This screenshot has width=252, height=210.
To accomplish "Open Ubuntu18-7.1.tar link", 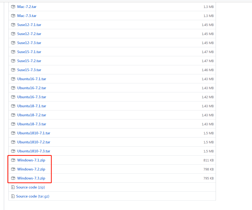I will coord(32,106).
